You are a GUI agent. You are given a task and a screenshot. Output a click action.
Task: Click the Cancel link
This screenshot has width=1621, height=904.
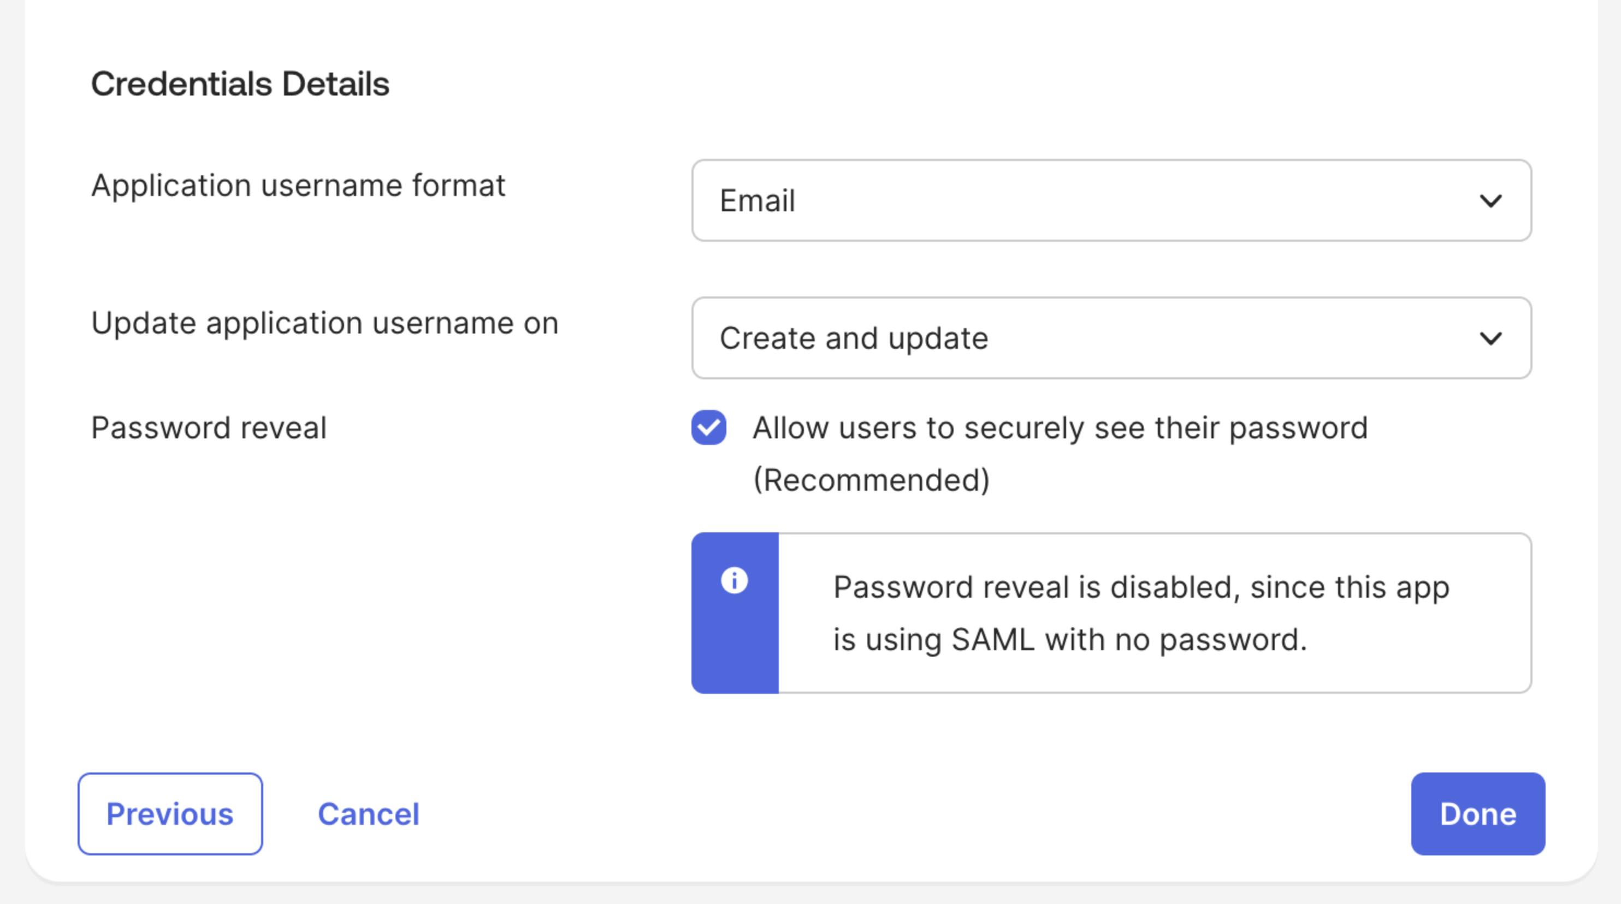point(369,814)
